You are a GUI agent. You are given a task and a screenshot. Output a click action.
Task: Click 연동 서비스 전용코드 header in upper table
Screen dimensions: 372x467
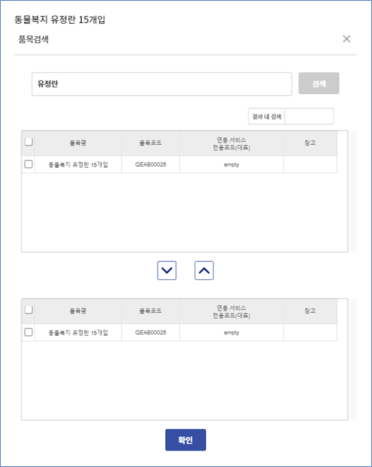[x=231, y=143]
